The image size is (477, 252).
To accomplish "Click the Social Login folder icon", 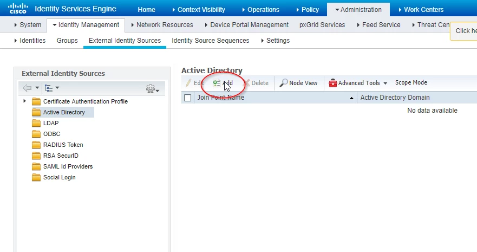I will [36, 177].
